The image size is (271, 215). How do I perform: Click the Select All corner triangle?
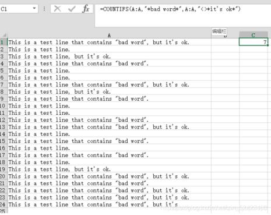4,35
